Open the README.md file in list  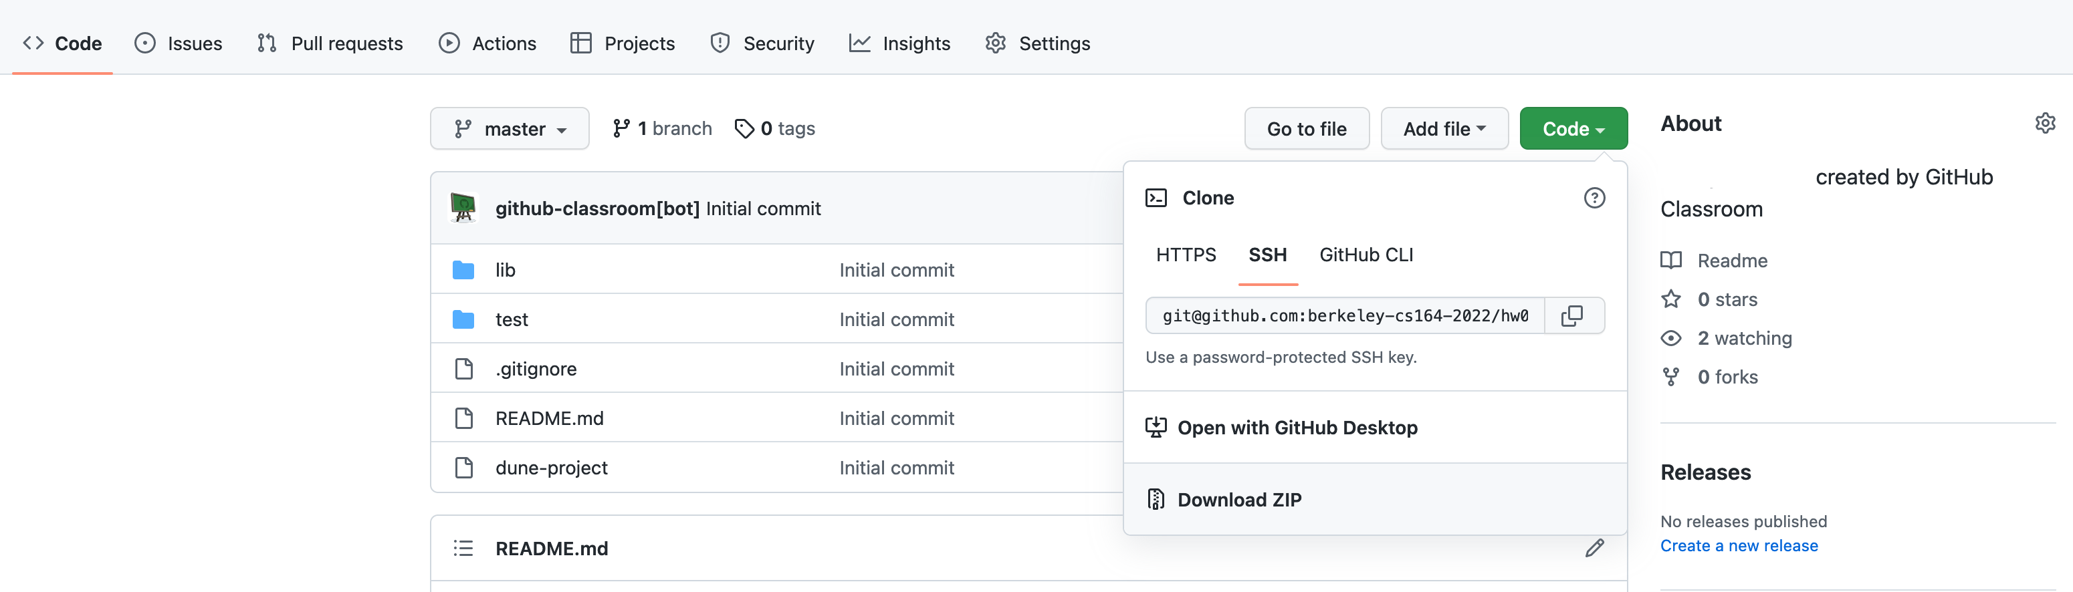pyautogui.click(x=550, y=418)
